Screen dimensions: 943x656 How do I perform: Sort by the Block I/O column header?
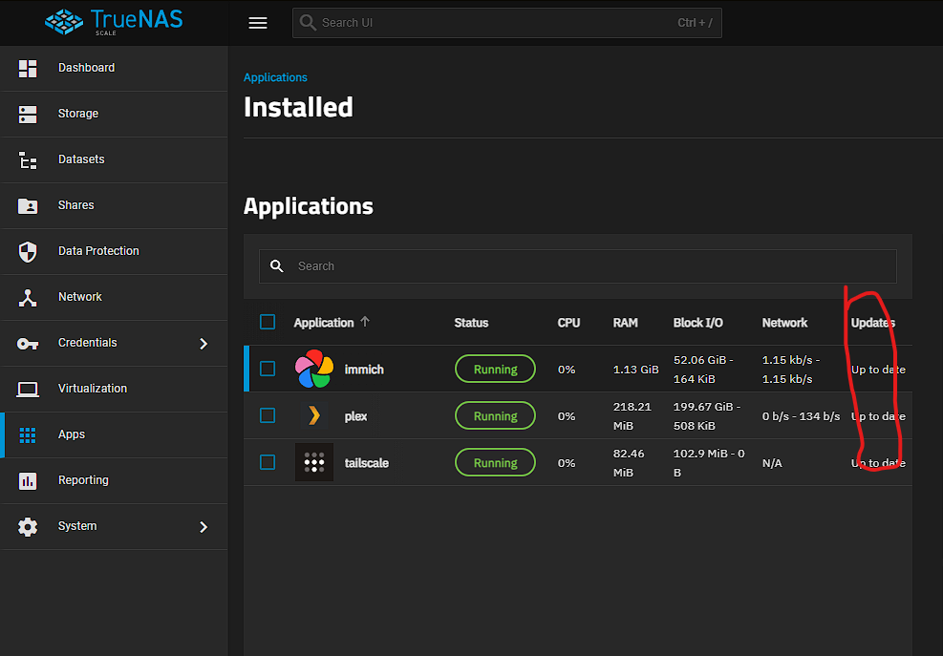coord(697,323)
